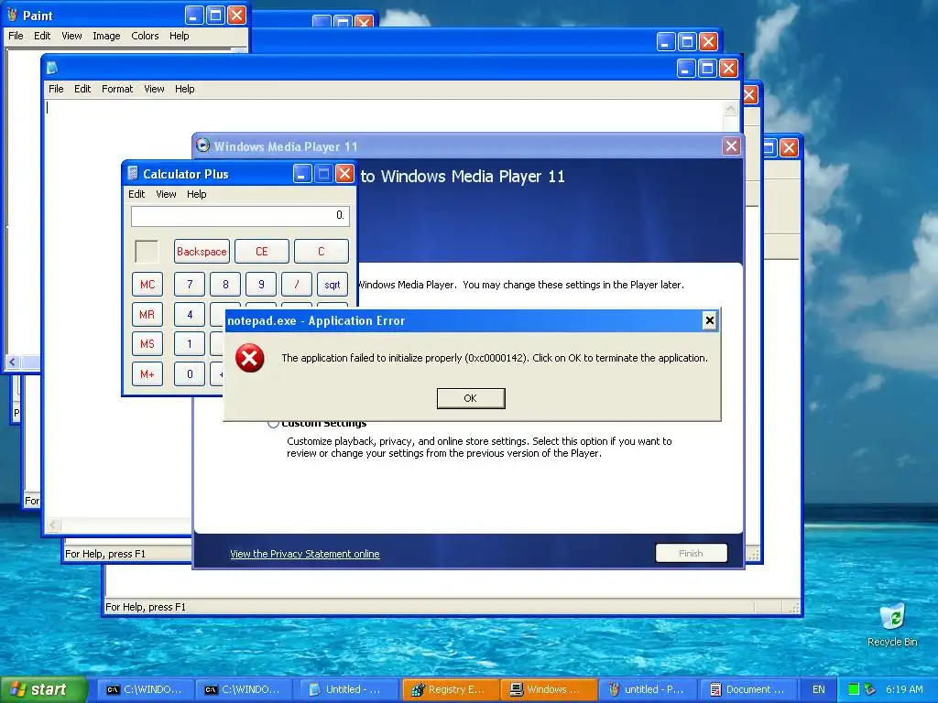
Task: Switch to Registry Editor taskbar button
Action: click(x=449, y=689)
